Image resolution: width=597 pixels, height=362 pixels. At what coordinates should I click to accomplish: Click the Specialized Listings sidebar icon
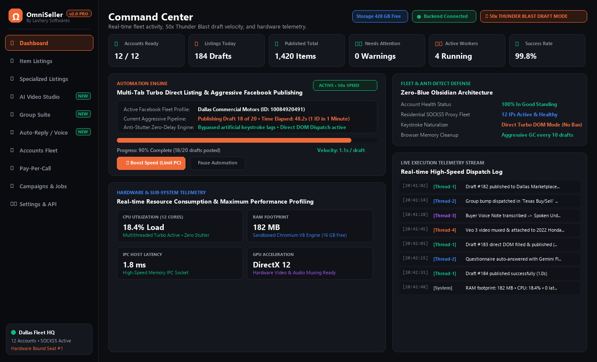point(12,79)
